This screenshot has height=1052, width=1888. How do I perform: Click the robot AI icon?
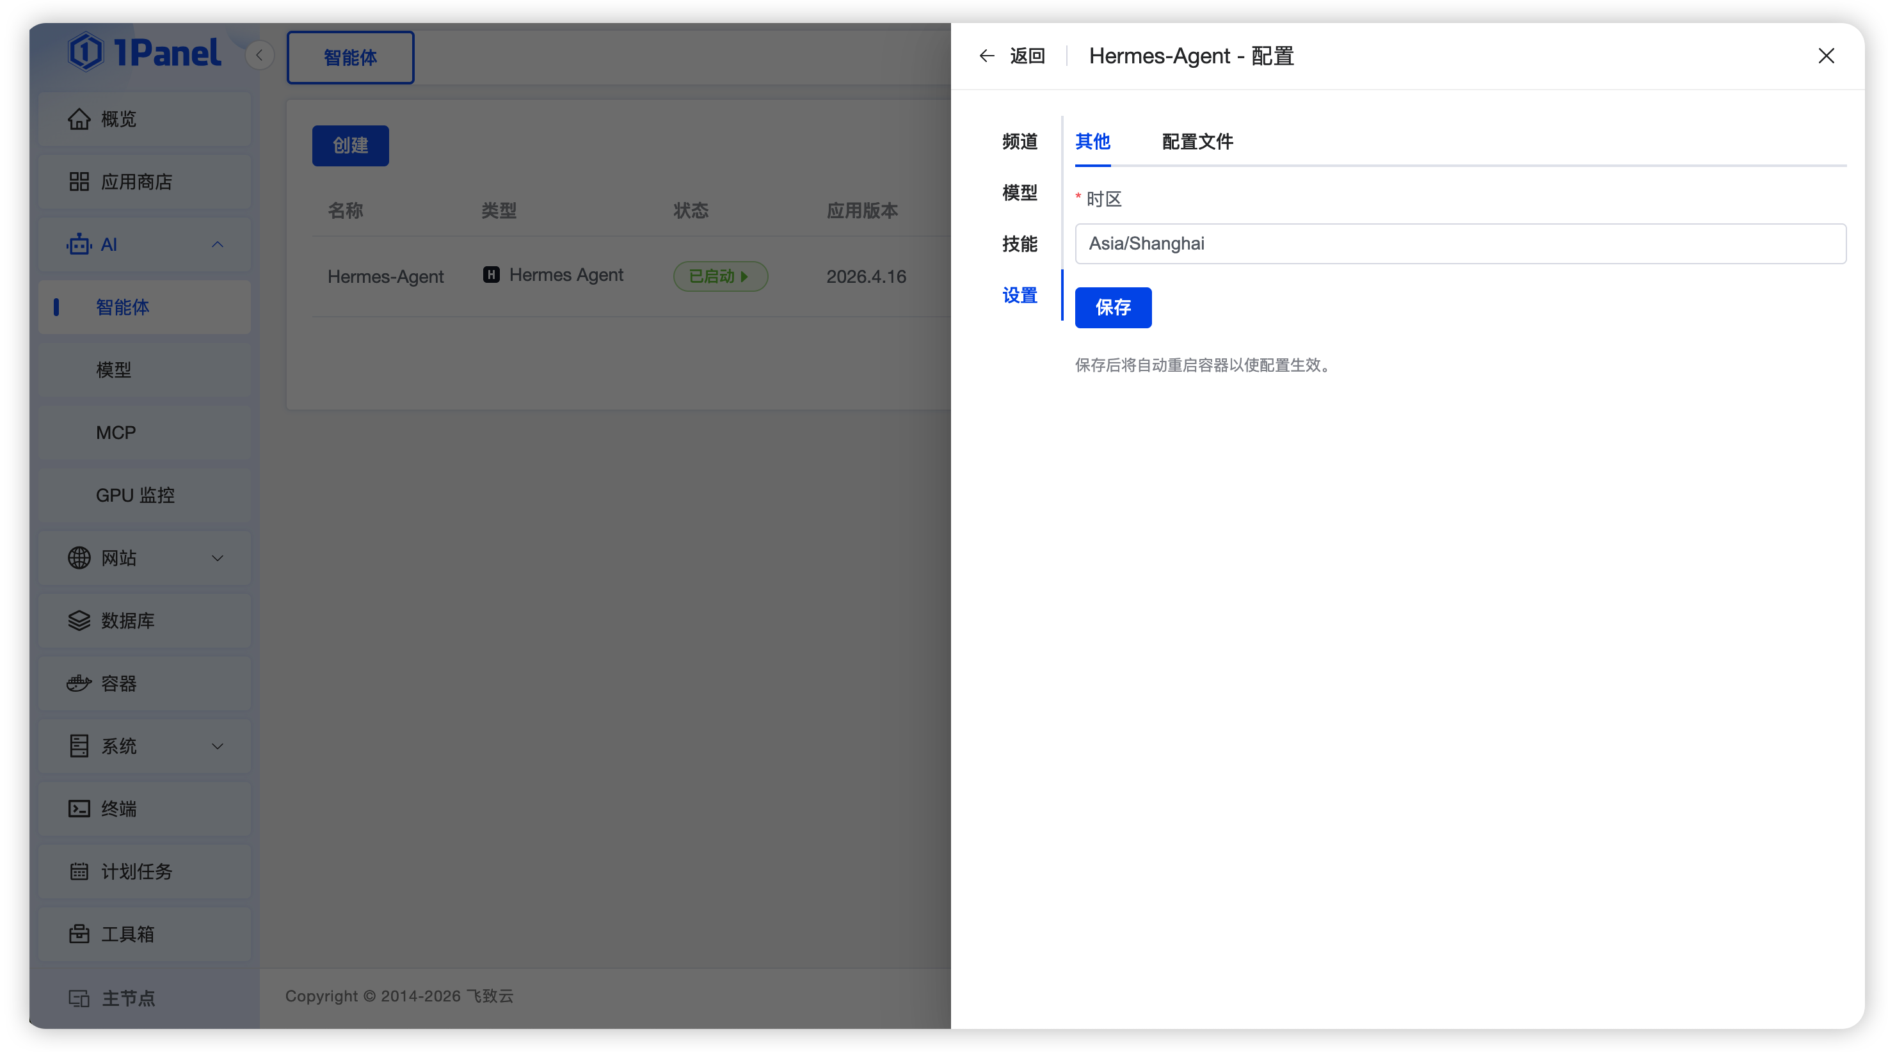pyautogui.click(x=79, y=244)
